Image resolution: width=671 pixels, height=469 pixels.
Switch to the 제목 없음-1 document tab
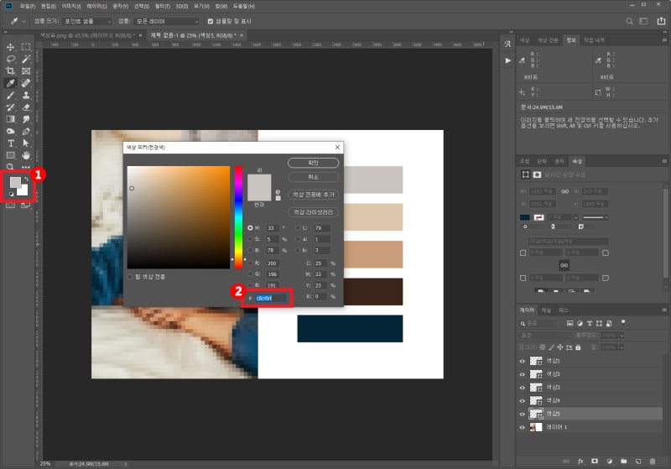(x=193, y=35)
